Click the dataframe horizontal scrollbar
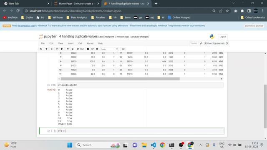 tap(120, 79)
